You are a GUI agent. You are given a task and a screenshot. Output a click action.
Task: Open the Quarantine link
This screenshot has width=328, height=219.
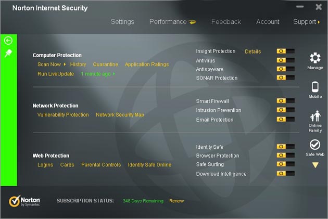point(105,65)
